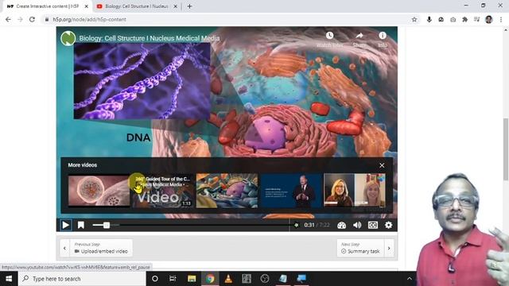Open Task View on taskbar
509x286 pixels.
tap(173, 279)
